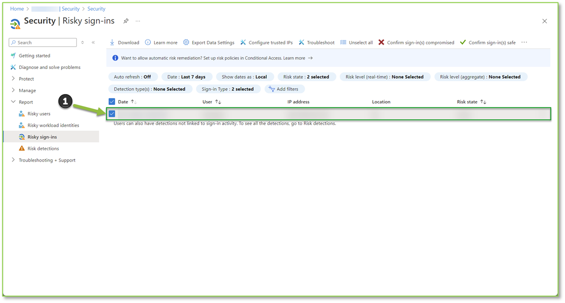Click Unselect all in the toolbar
Viewport: 565px width, 303px height.
point(356,42)
